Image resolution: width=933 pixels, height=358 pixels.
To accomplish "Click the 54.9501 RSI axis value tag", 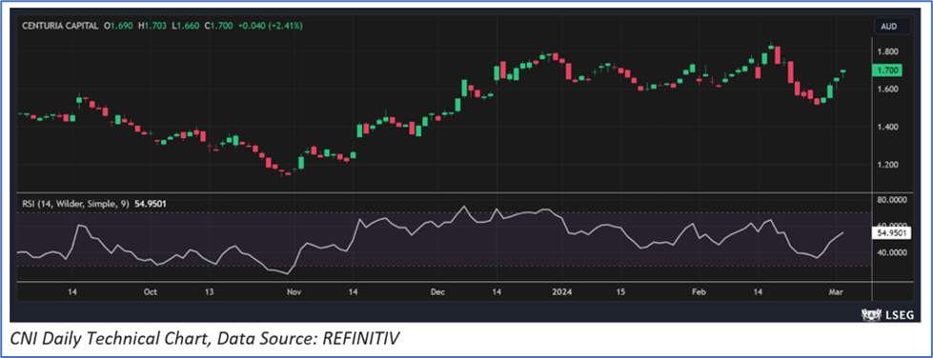I will pyautogui.click(x=891, y=233).
